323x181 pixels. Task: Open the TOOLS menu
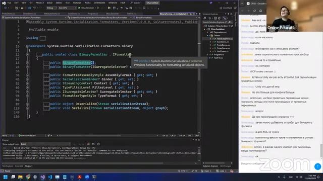coord(87,3)
